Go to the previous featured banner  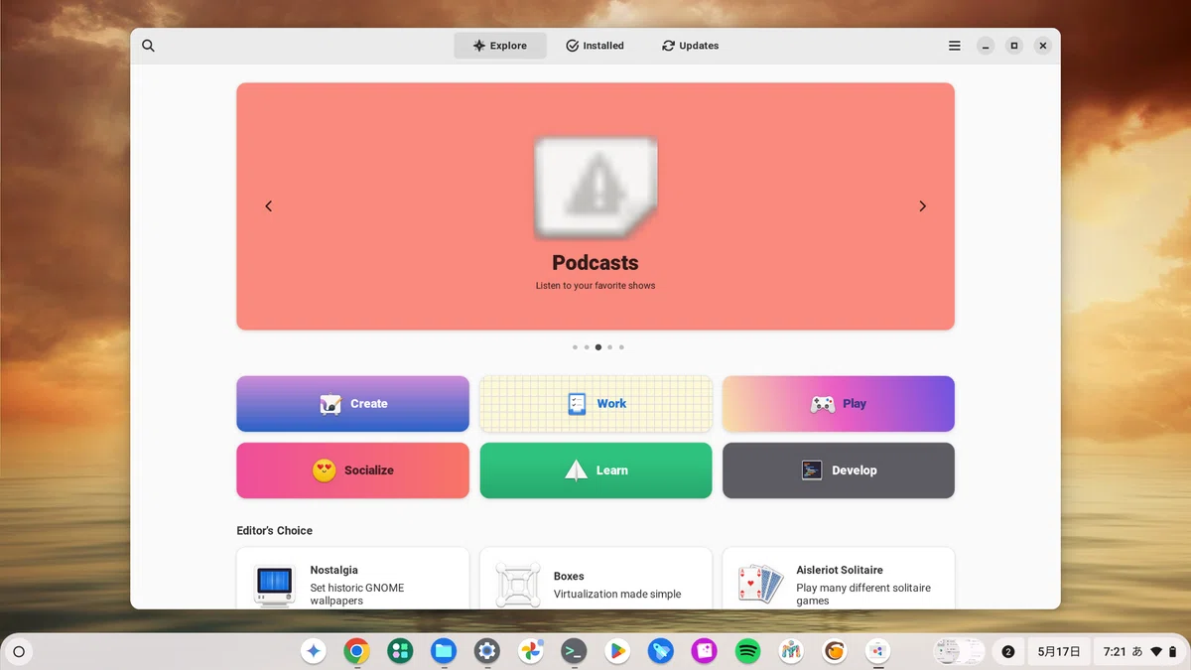click(x=268, y=206)
